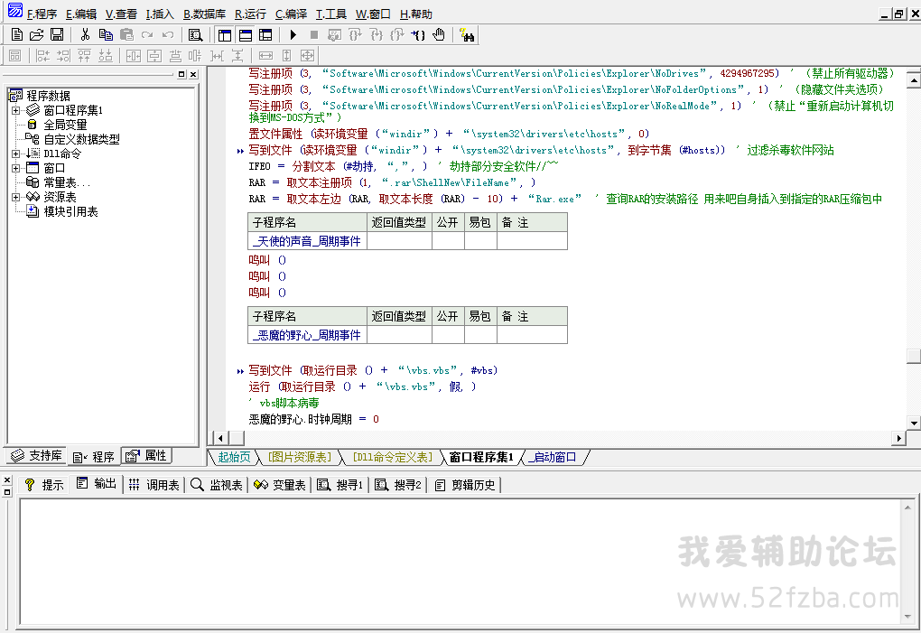
Task: Open the E.编辑 menu
Action: [x=81, y=14]
